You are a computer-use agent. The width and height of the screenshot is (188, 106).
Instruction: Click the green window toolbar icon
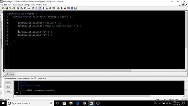[x=75, y=8]
